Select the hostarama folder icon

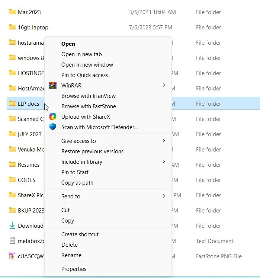12,42
